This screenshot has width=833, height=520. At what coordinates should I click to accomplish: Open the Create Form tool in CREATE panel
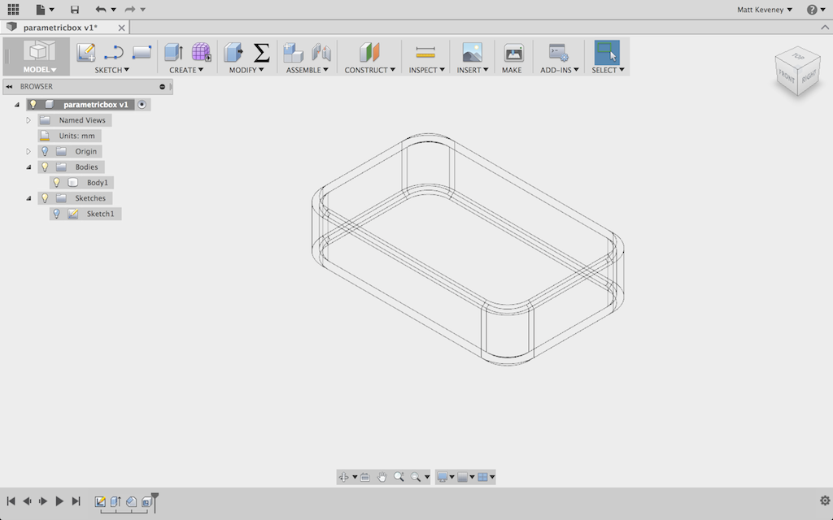coord(200,51)
